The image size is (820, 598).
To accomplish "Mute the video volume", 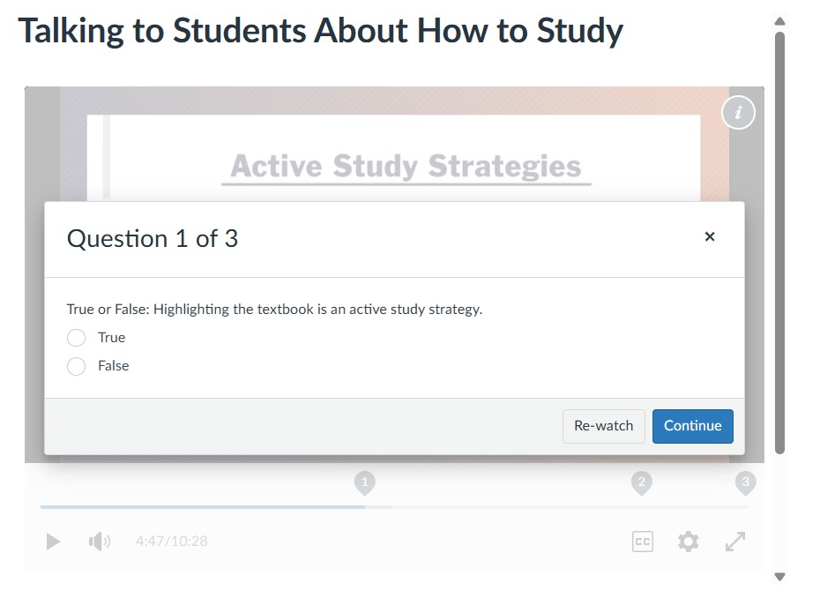I will 100,542.
